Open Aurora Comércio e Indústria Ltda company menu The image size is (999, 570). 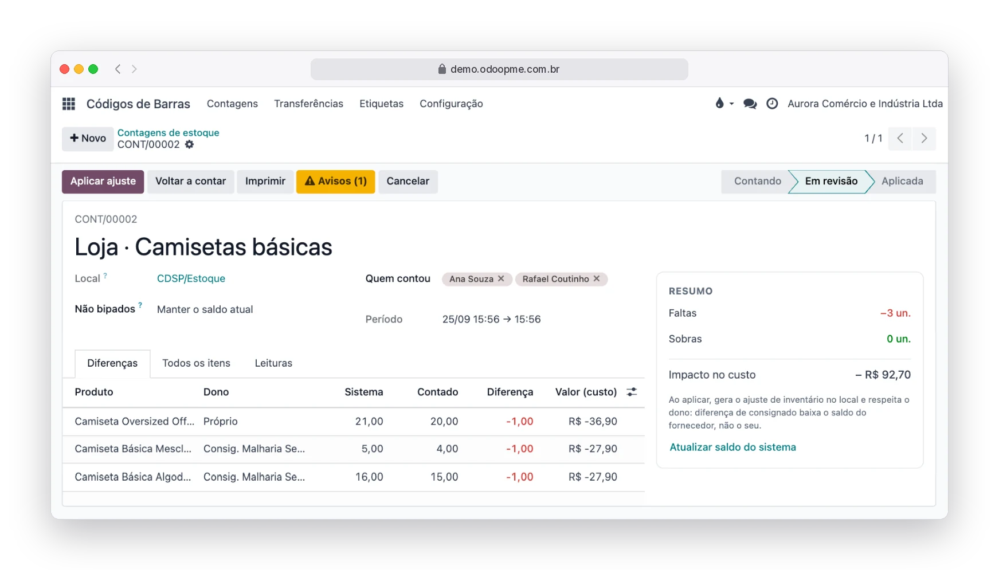[x=865, y=104]
